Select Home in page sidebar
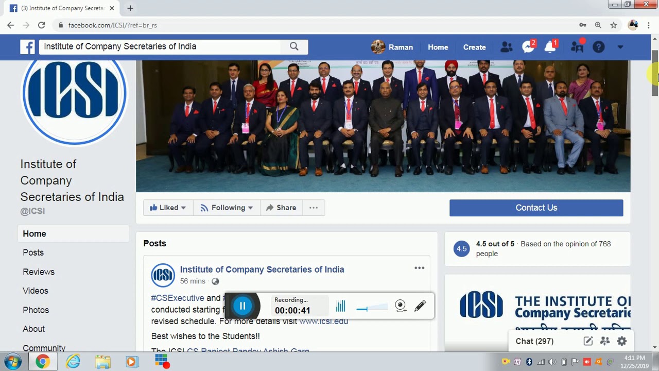This screenshot has height=371, width=659. coord(73,233)
